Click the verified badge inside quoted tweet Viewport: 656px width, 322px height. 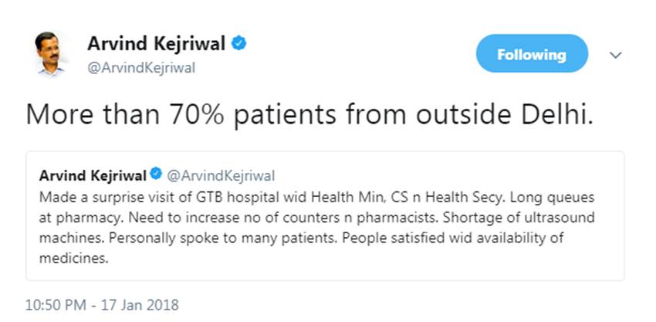(x=154, y=176)
